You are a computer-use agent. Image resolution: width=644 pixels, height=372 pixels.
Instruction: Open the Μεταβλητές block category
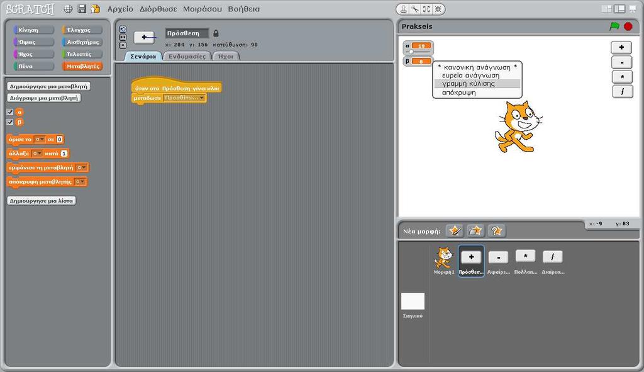82,66
